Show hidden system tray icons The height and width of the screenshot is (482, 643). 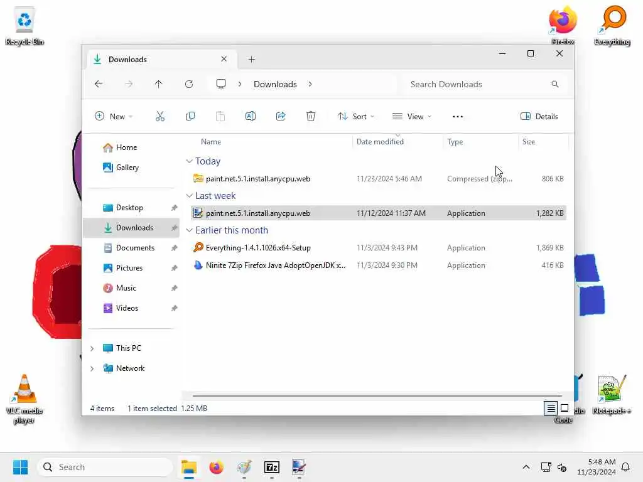(x=526, y=467)
